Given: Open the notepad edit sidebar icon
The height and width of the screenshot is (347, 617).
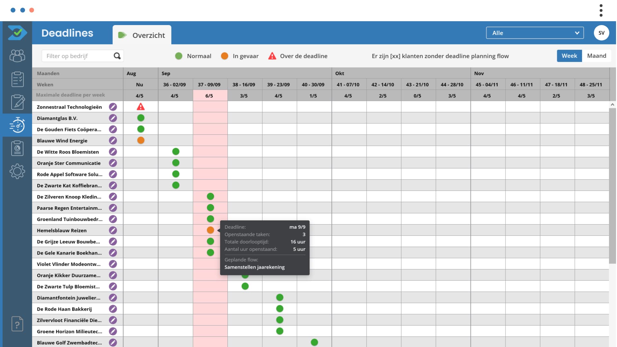Looking at the screenshot, I should 17,102.
